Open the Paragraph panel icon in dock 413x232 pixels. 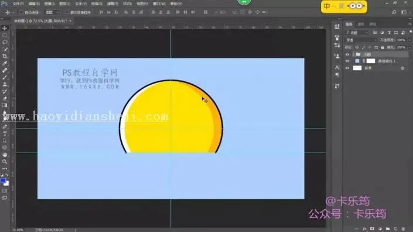(337, 75)
